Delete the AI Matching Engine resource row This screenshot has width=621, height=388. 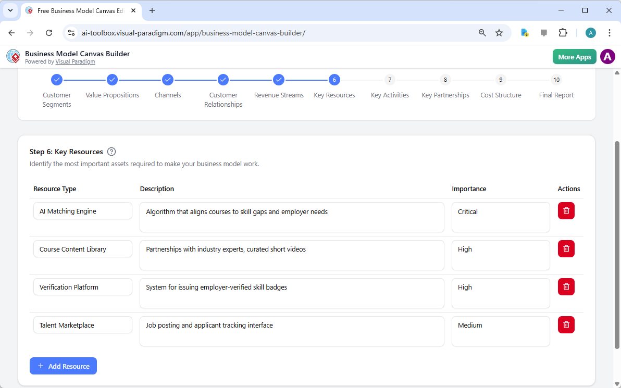566,210
